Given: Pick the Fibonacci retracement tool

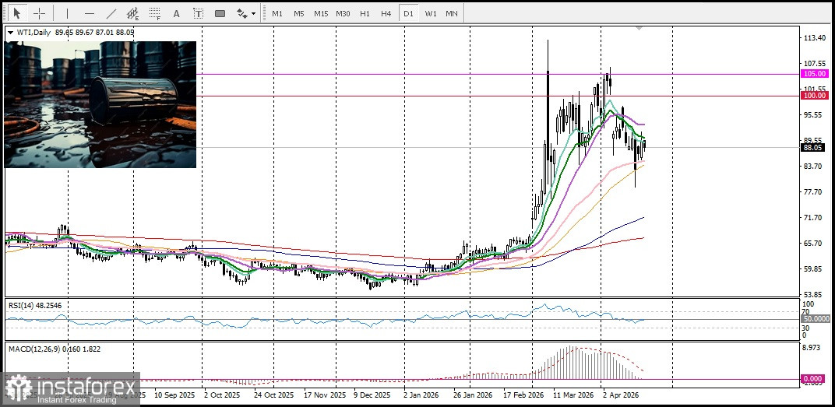Looking at the screenshot, I should click(x=154, y=13).
